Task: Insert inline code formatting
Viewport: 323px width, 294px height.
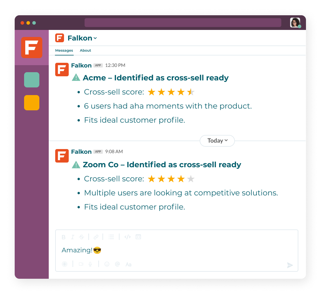Action: tap(127, 237)
